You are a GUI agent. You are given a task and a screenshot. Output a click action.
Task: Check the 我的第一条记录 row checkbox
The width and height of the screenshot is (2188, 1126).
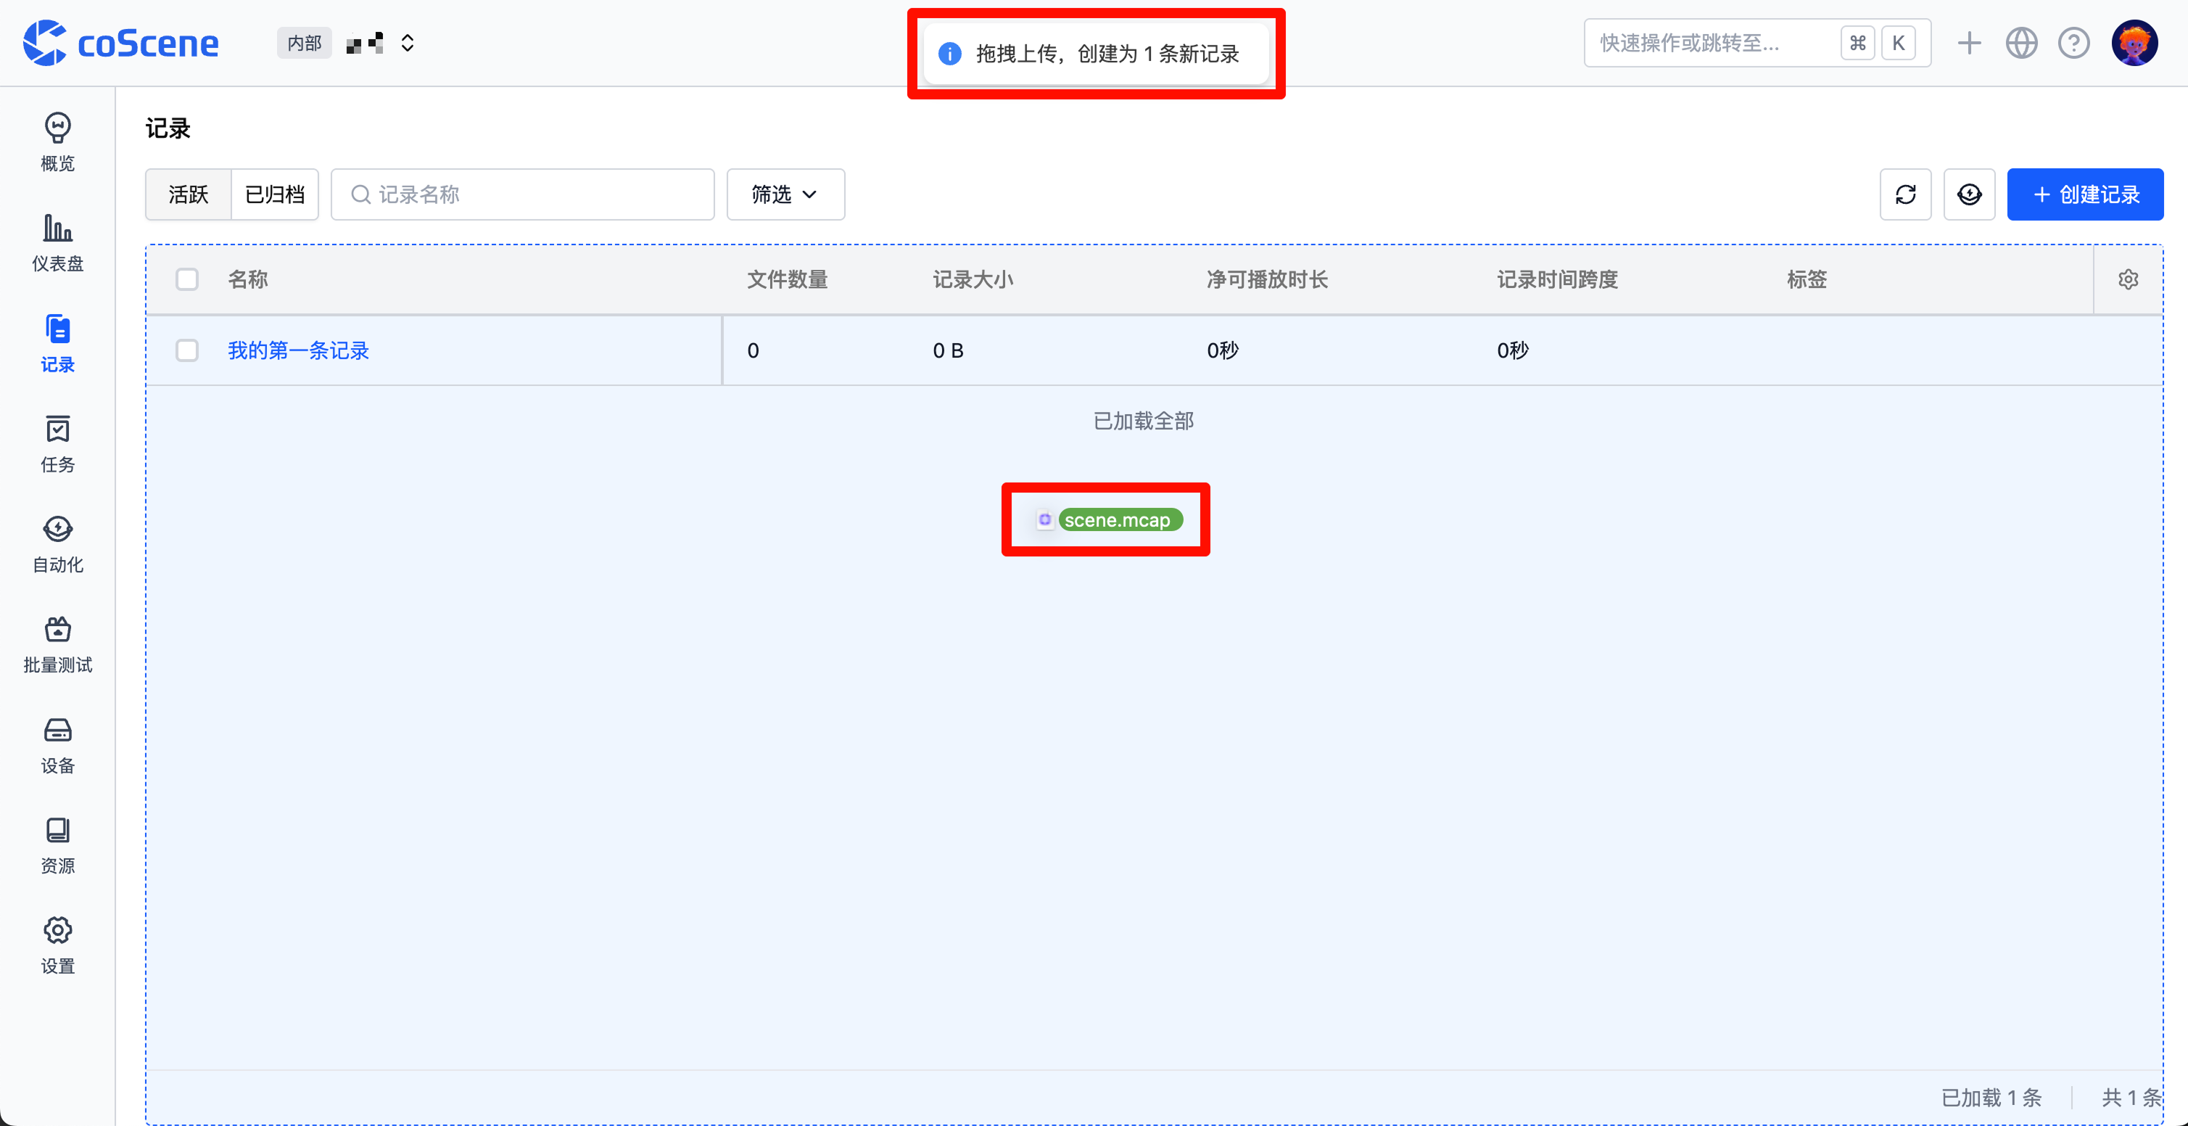pos(187,350)
